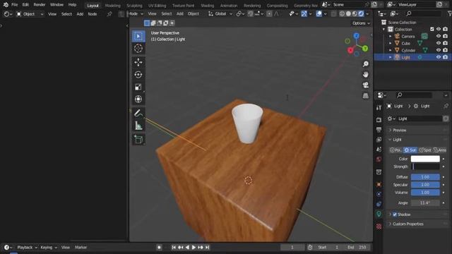Switch to the Shading workspace tab
The image size is (452, 254).
[x=207, y=6]
